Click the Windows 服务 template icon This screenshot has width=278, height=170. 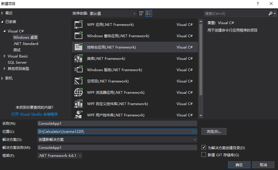pos(78,70)
